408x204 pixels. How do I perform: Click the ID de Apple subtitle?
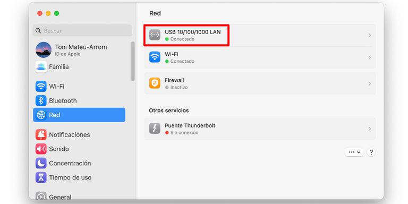coord(67,54)
